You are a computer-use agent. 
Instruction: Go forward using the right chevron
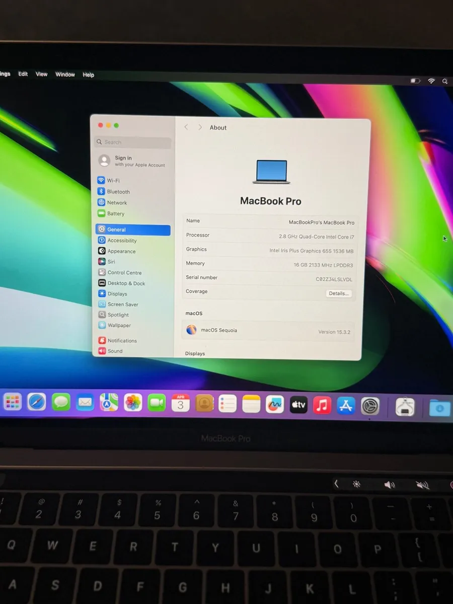(200, 127)
